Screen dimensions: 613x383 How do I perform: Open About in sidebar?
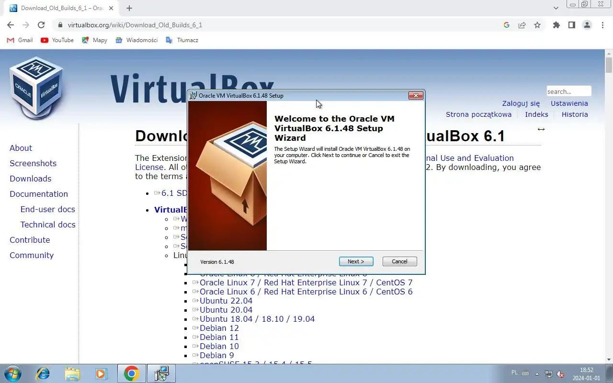[x=21, y=148]
